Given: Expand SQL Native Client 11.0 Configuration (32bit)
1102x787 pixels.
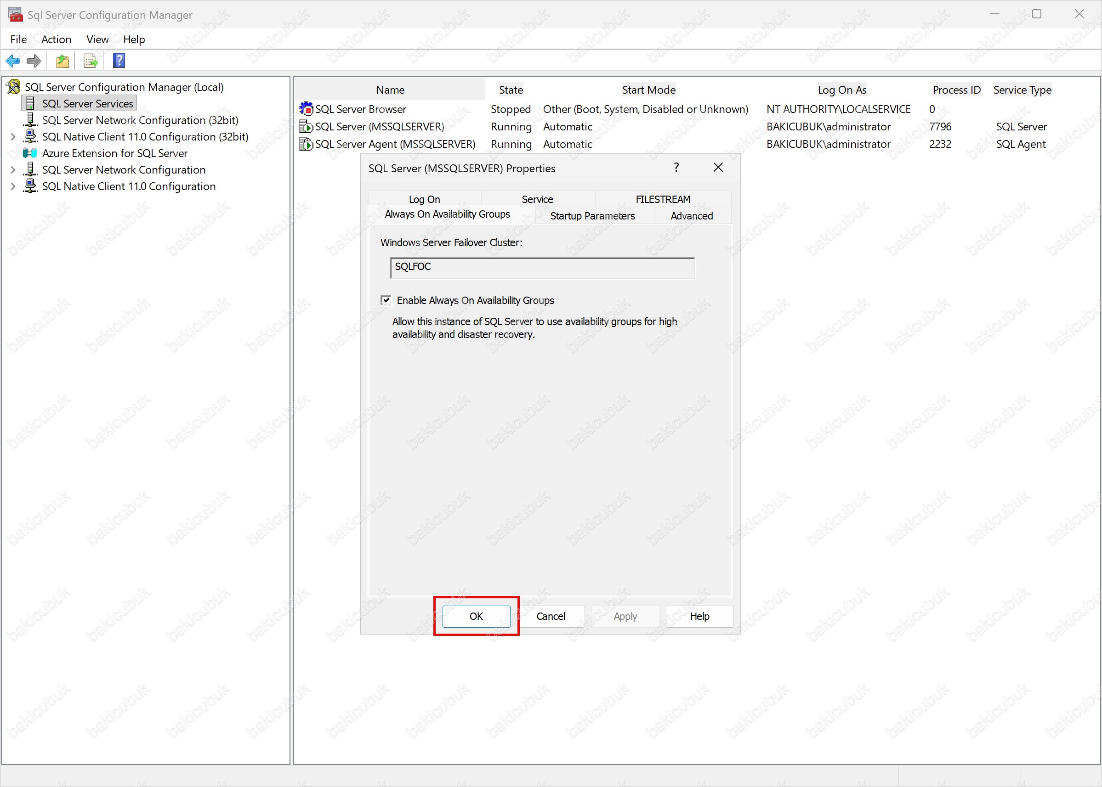Looking at the screenshot, I should click(x=13, y=137).
